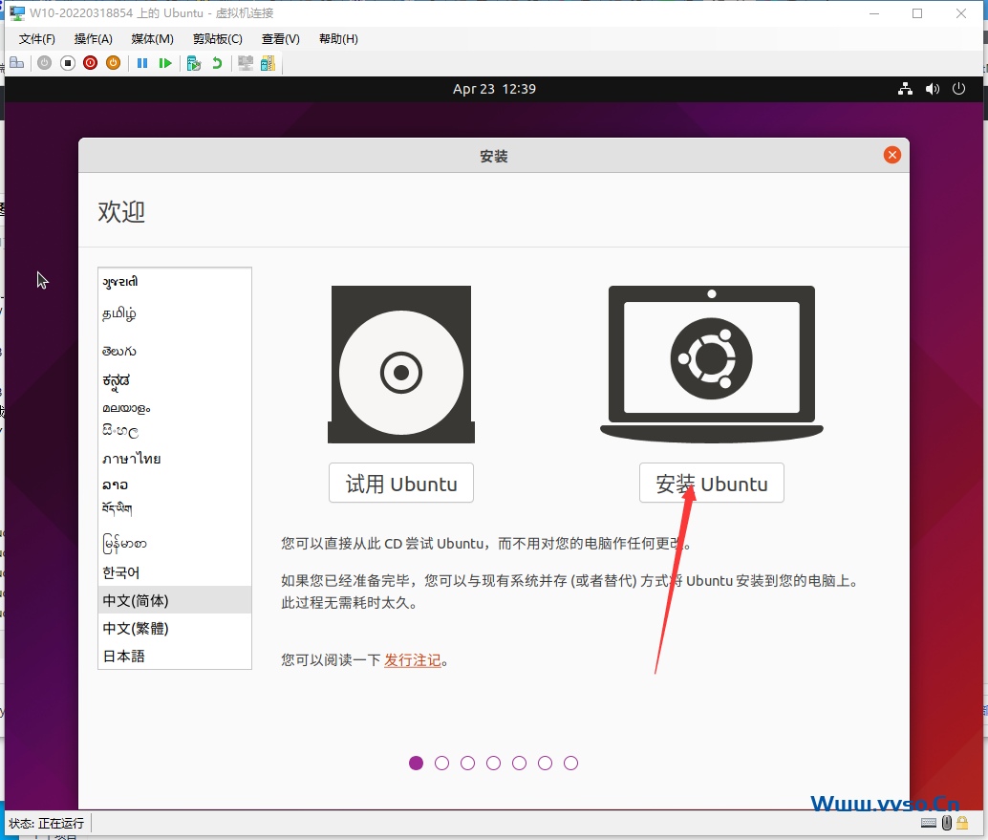Viewport: 988px width, 840px height.
Task: Open the 剪贴板(C) menu
Action: 217,39
